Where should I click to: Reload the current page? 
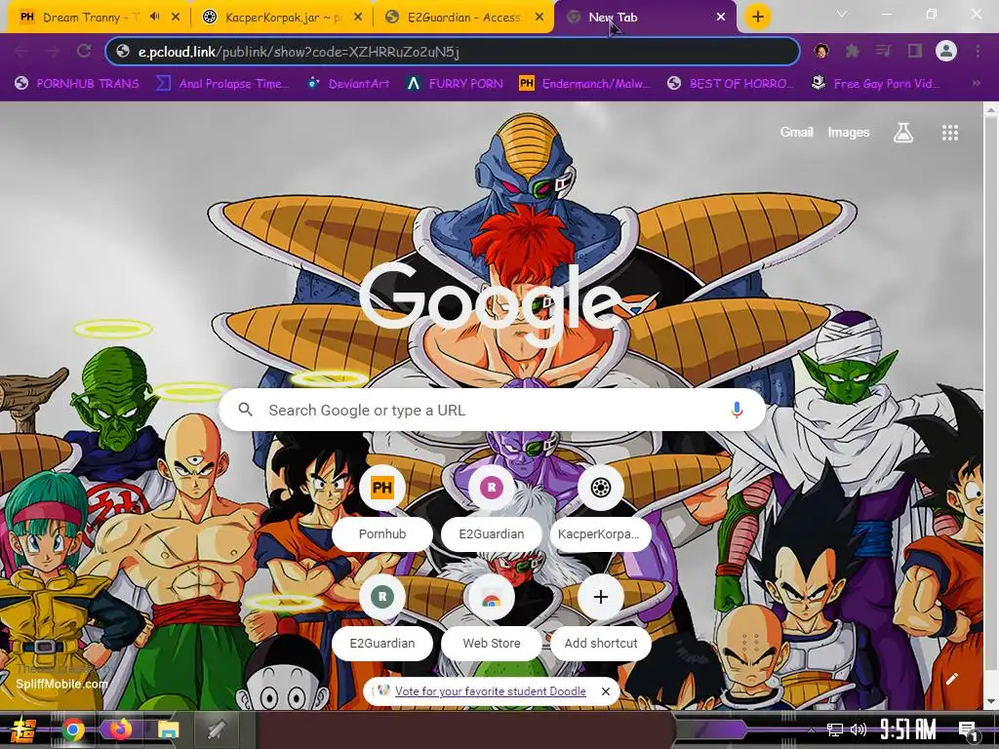84,52
